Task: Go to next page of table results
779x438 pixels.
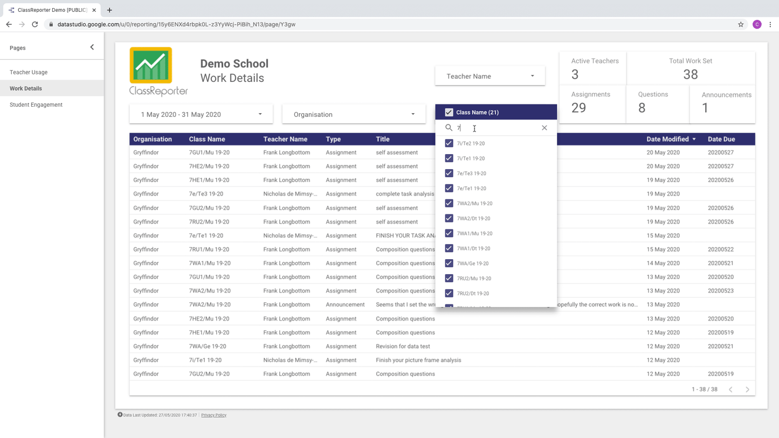Action: [x=747, y=390]
